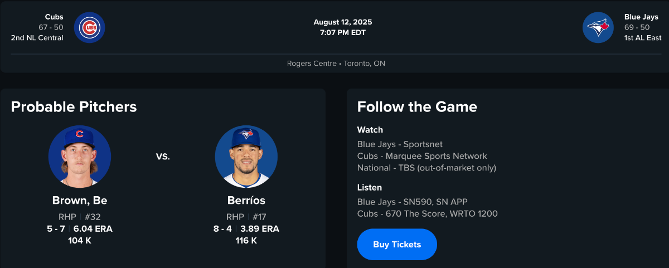
Task: Select the Cubs team name
Action: click(54, 17)
